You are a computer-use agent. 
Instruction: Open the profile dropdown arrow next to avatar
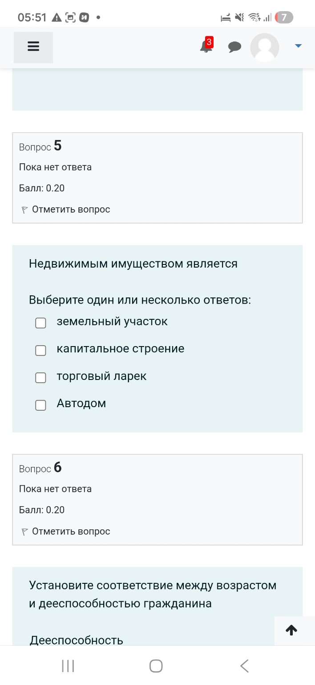(298, 45)
